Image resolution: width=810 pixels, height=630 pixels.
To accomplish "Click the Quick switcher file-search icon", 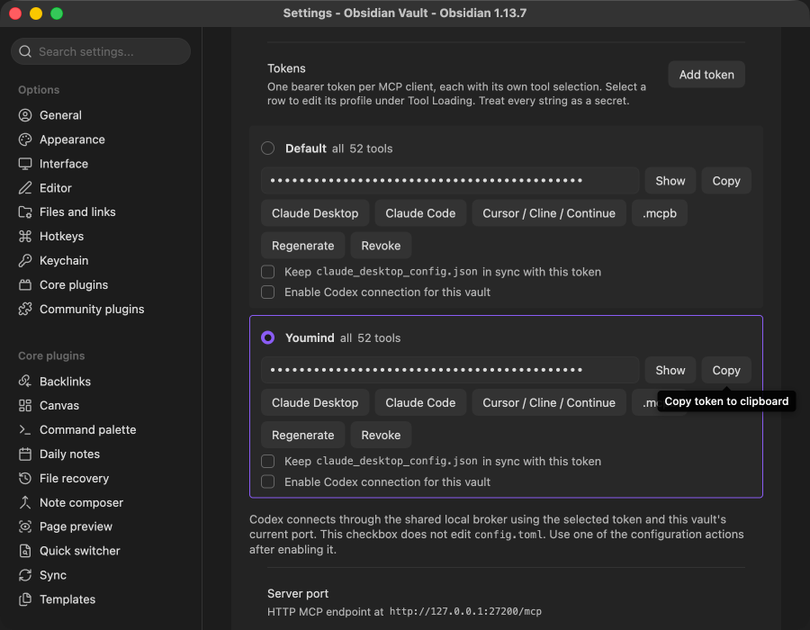I will point(25,551).
